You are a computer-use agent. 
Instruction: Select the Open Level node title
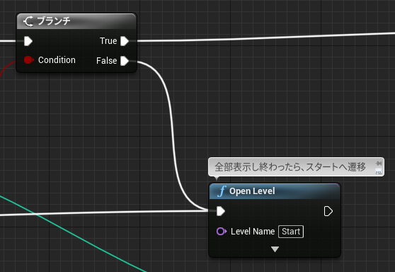tap(252, 191)
